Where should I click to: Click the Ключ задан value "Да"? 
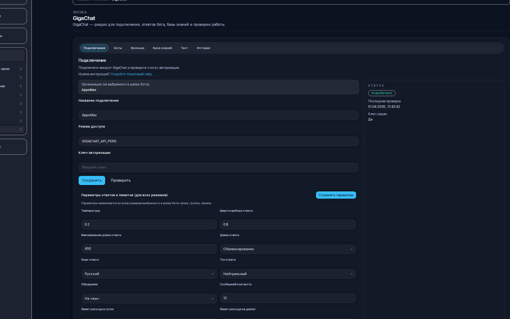370,120
